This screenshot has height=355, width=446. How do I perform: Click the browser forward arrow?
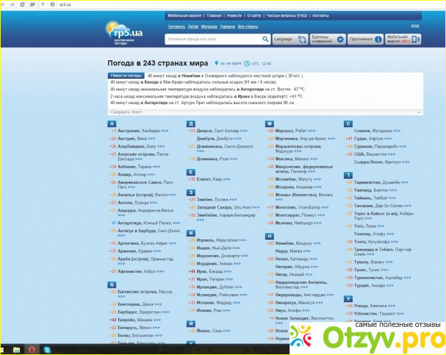[x=12, y=5]
